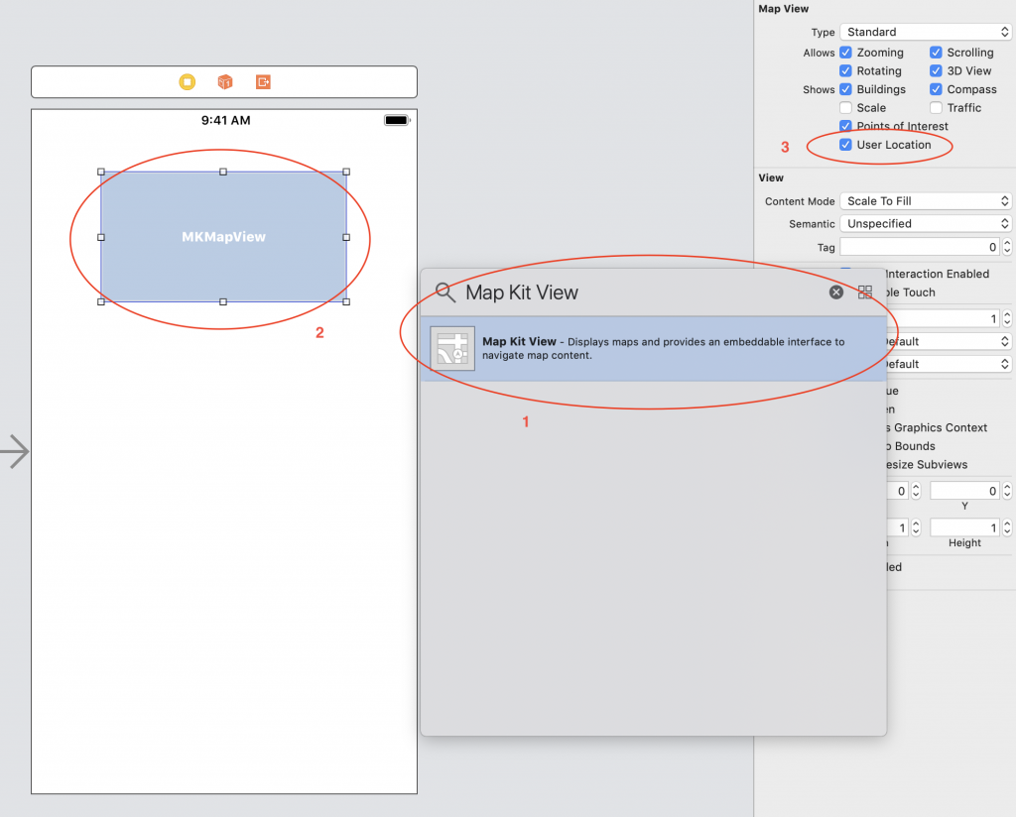
Task: Click the Height value stepper
Action: (x=1007, y=527)
